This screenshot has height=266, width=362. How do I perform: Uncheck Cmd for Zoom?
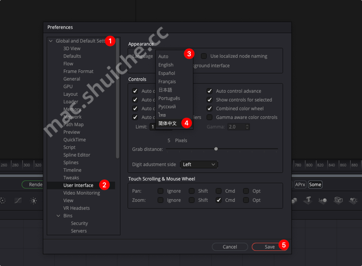tap(218, 200)
